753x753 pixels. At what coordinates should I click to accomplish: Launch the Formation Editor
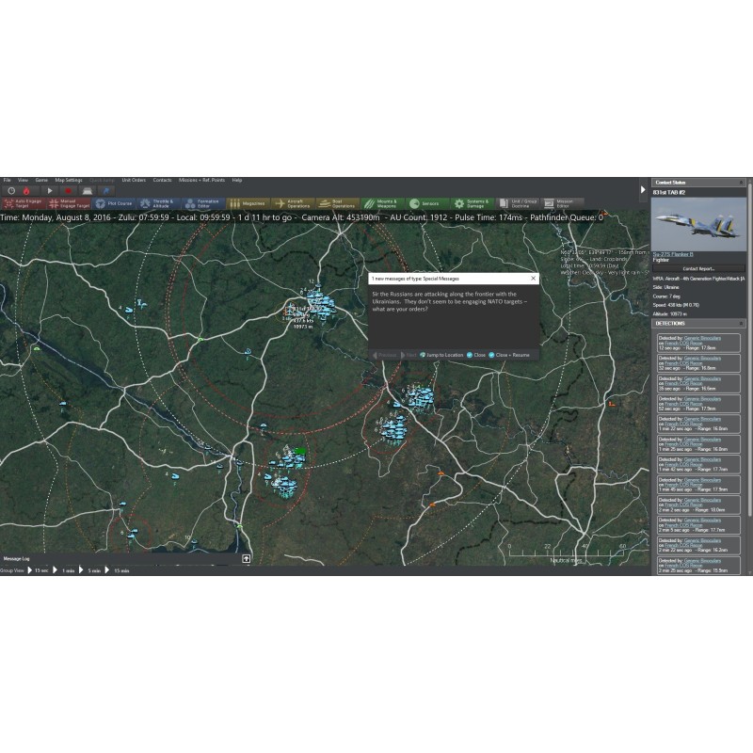202,203
